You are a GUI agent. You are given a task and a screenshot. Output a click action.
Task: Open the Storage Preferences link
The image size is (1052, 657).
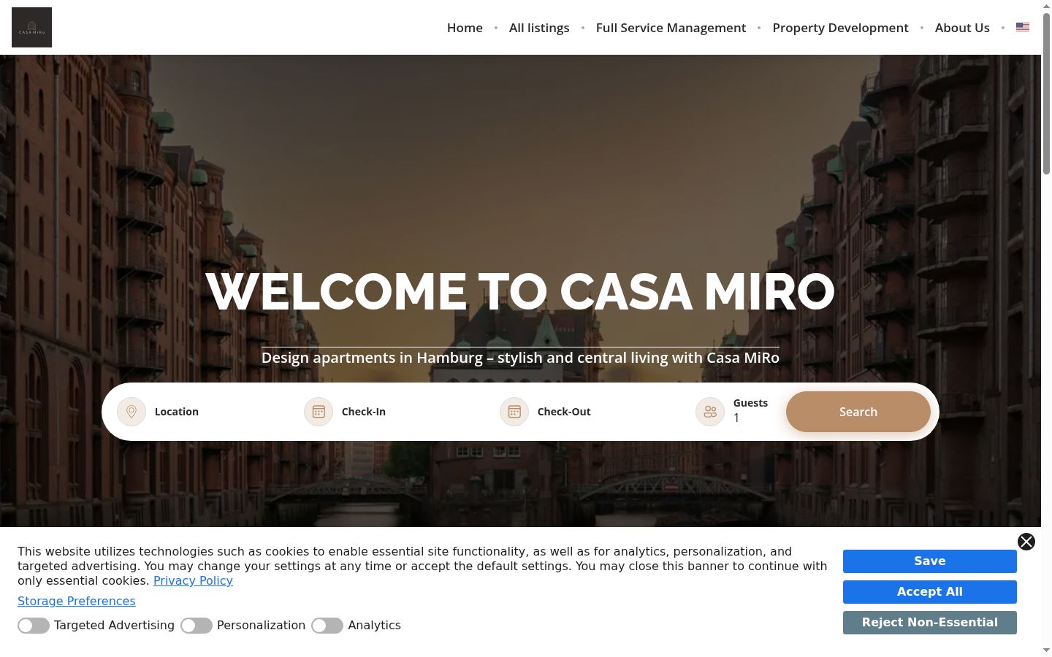tap(77, 601)
